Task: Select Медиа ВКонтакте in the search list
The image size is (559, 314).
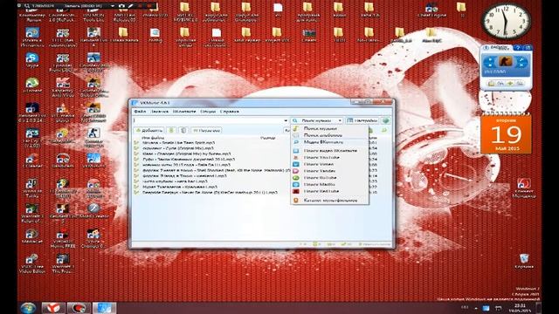Action: pyautogui.click(x=330, y=142)
